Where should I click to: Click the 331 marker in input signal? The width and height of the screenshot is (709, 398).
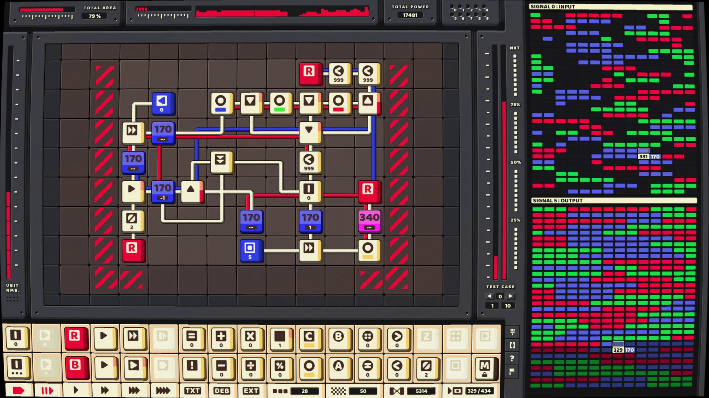click(x=643, y=157)
